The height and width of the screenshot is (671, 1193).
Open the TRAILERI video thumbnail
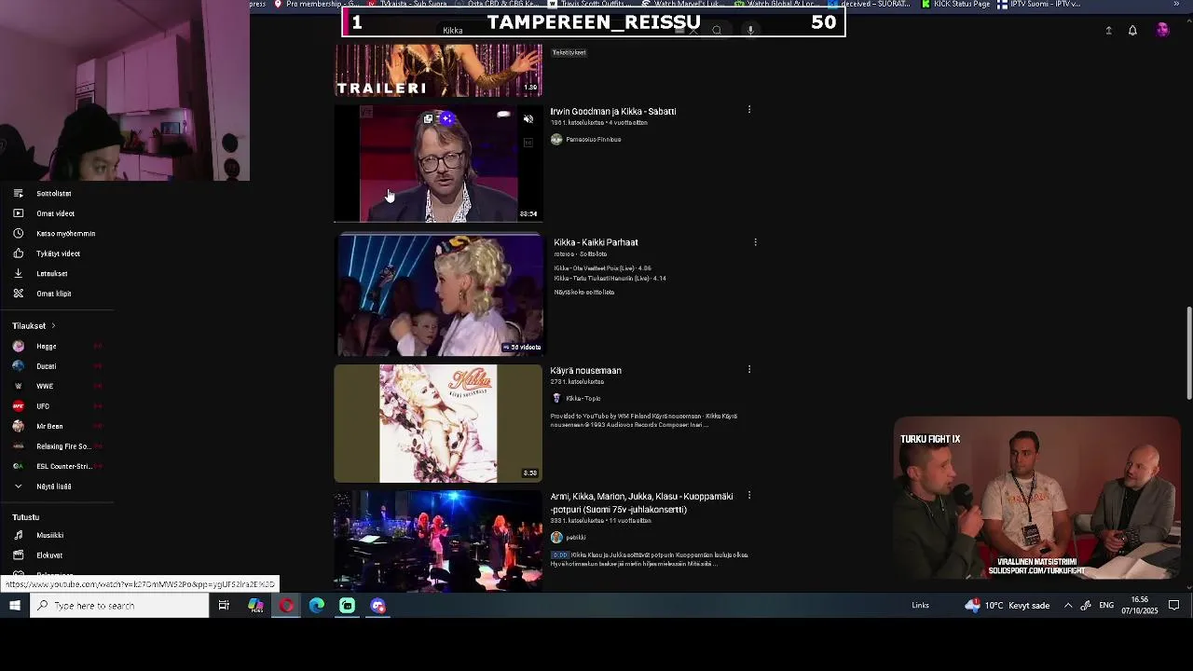pyautogui.click(x=438, y=70)
